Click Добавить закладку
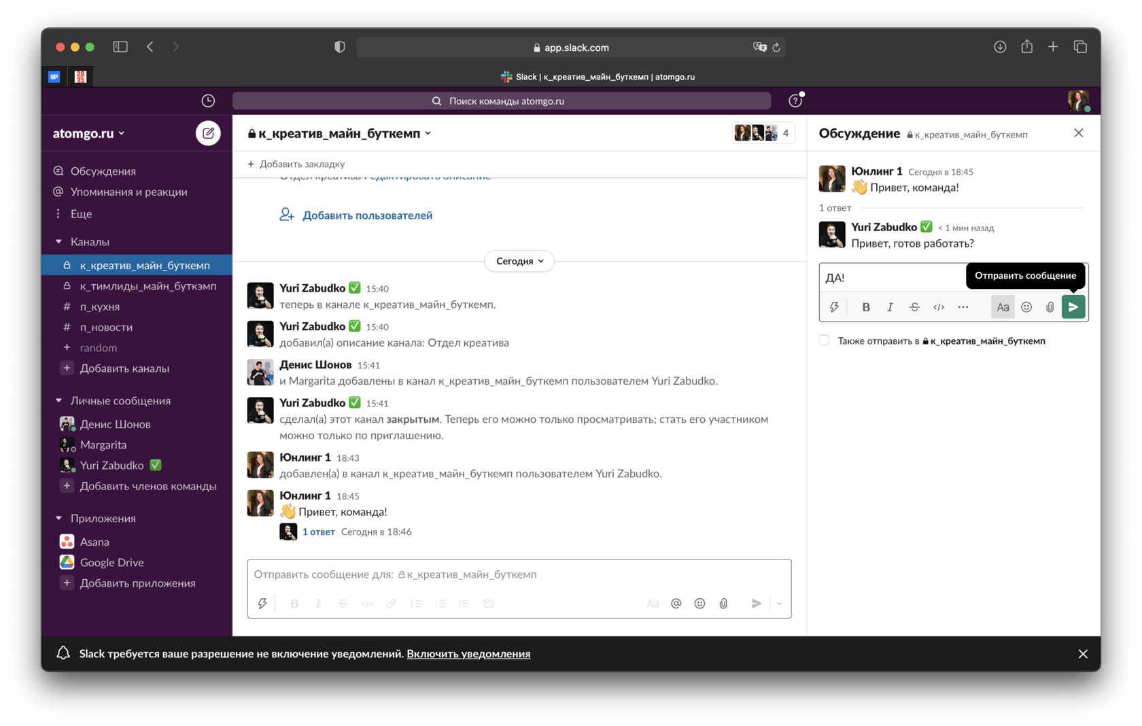1142x726 pixels. point(296,164)
